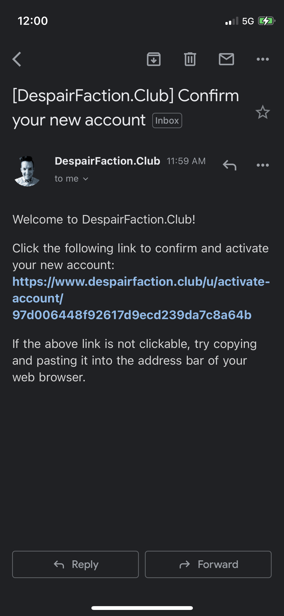Viewport: 284px width, 616px height.
Task: Tap the Forward button at the bottom
Action: click(208, 564)
